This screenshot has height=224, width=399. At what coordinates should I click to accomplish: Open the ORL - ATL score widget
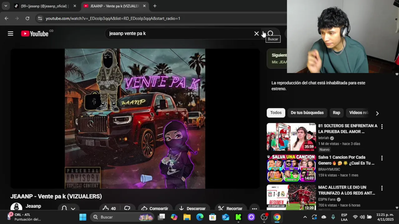[x=24, y=217]
